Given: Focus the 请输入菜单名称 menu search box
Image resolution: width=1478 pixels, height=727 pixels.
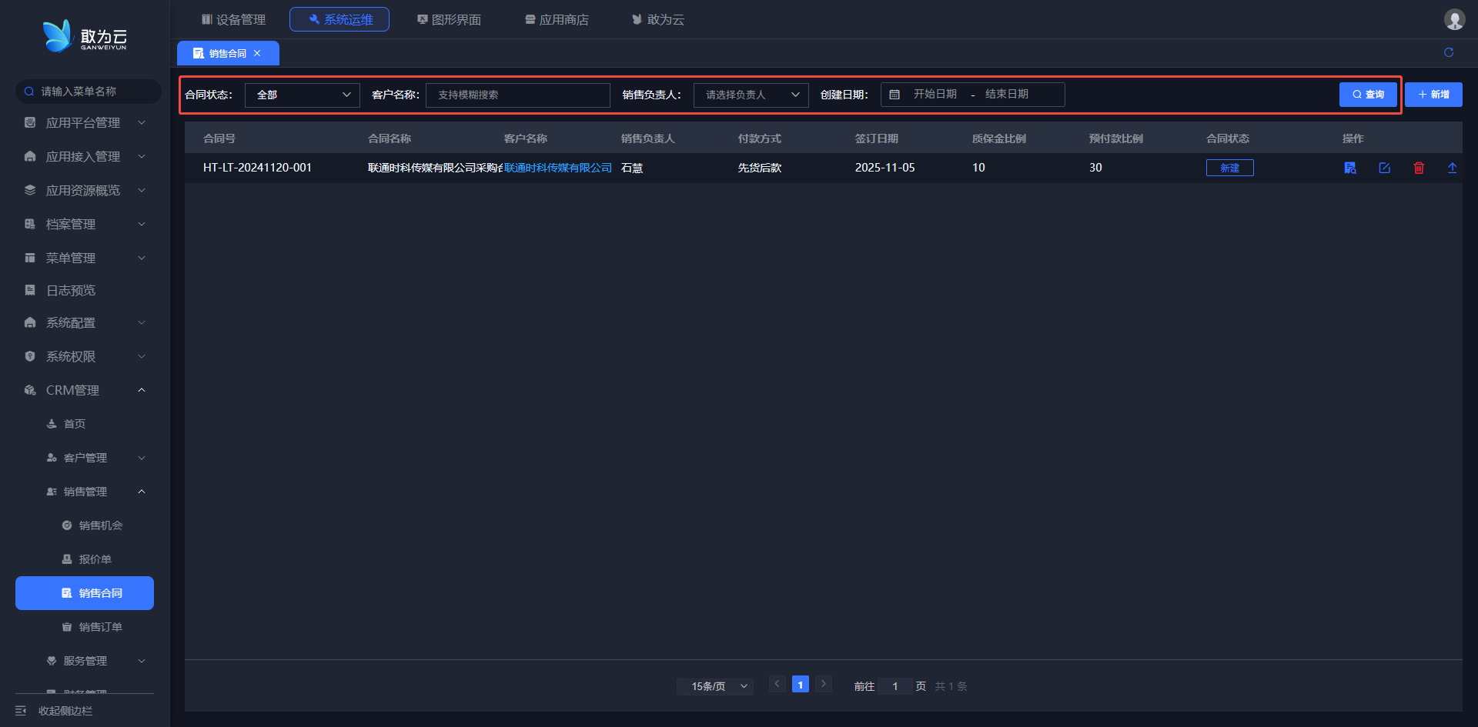Looking at the screenshot, I should (x=89, y=92).
